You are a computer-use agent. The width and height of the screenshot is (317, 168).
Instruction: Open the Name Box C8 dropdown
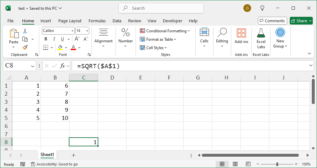(x=32, y=66)
